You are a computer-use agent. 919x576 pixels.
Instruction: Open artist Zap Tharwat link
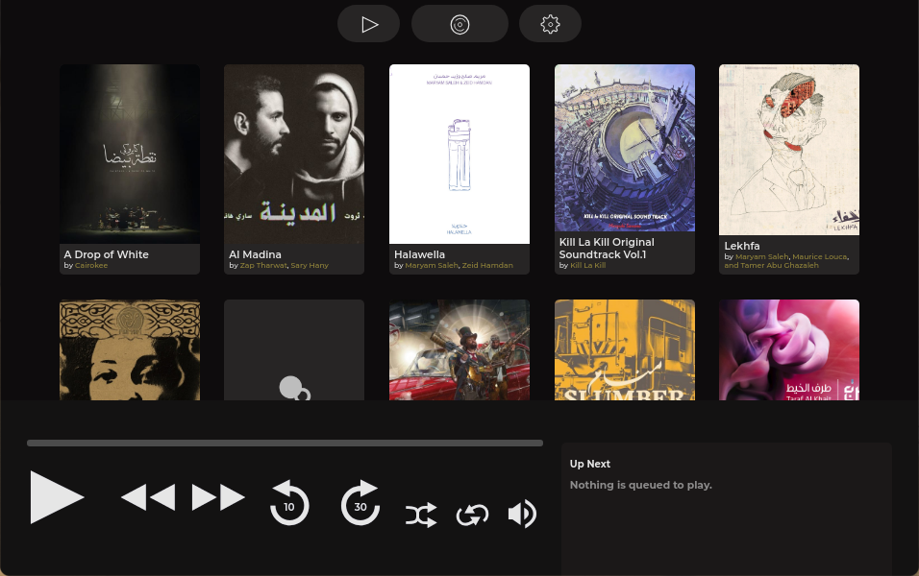263,265
